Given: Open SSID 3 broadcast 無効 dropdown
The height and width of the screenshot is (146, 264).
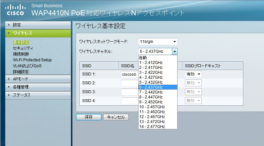Looking at the screenshot, I should tap(193, 92).
